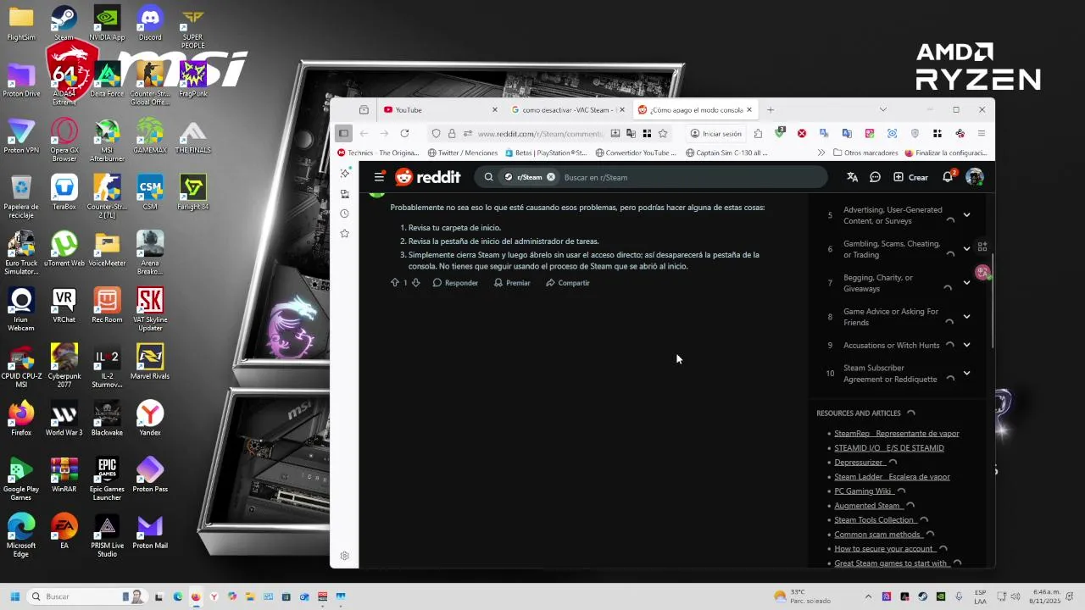Open the browser application menu
Screen dimensions: 1085x610
point(982,133)
